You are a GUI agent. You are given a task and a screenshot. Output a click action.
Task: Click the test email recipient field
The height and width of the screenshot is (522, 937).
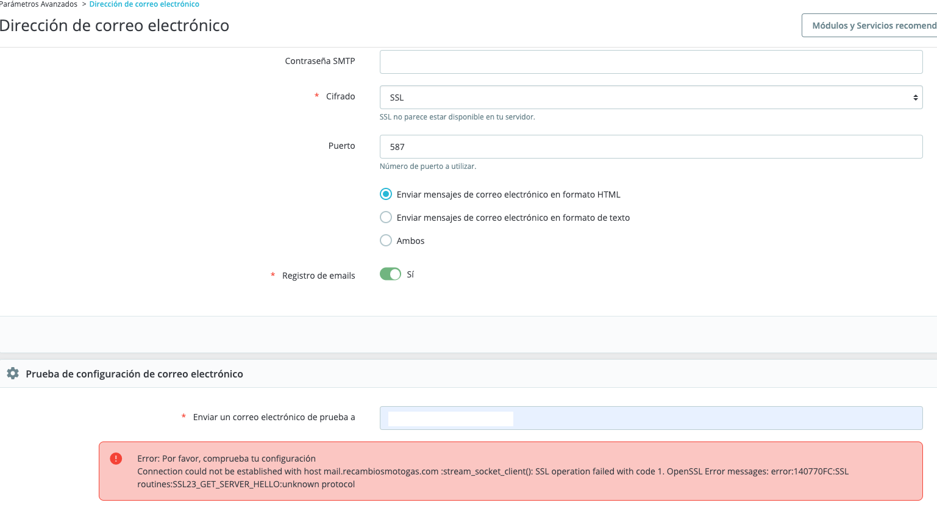tap(651, 418)
